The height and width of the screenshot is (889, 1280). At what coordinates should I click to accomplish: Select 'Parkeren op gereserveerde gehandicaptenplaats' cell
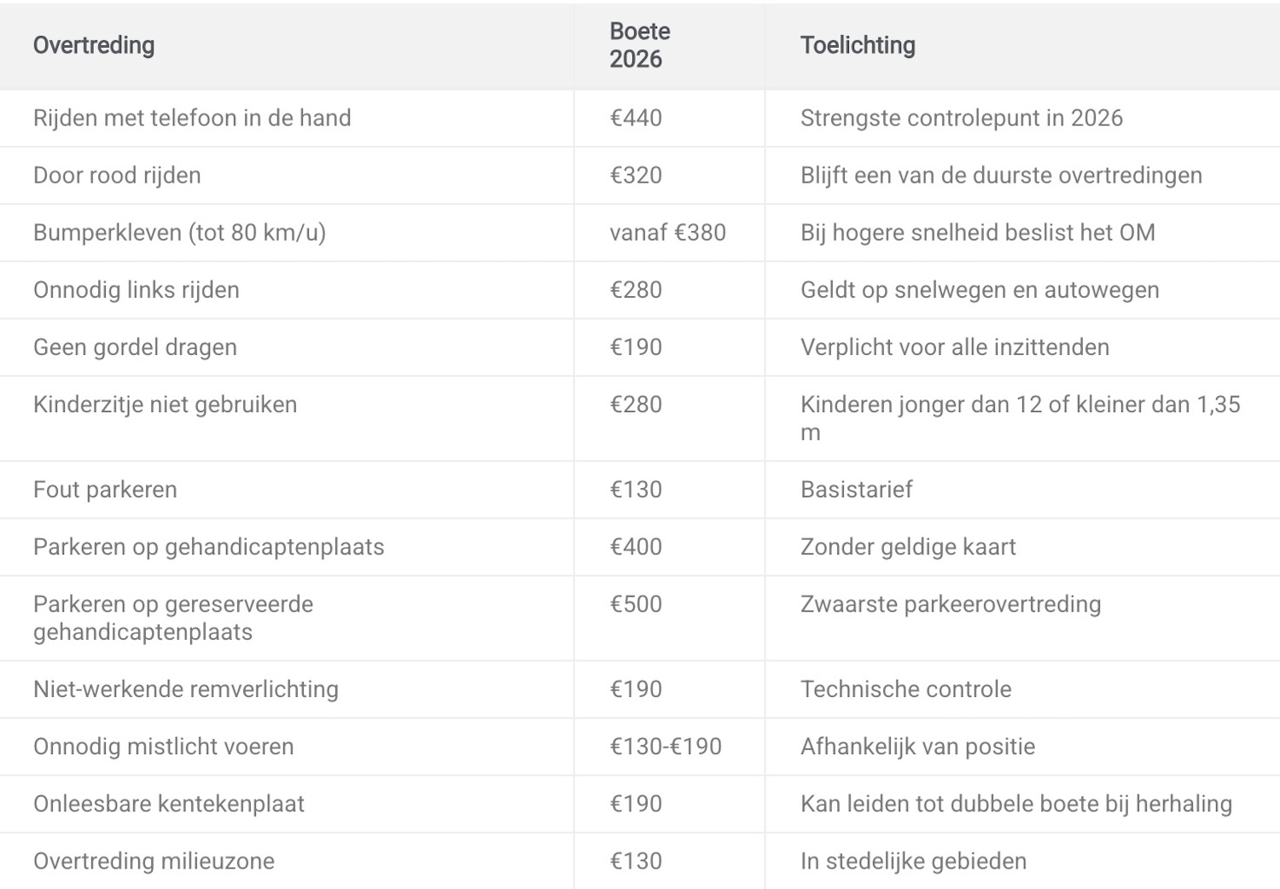pyautogui.click(x=173, y=618)
